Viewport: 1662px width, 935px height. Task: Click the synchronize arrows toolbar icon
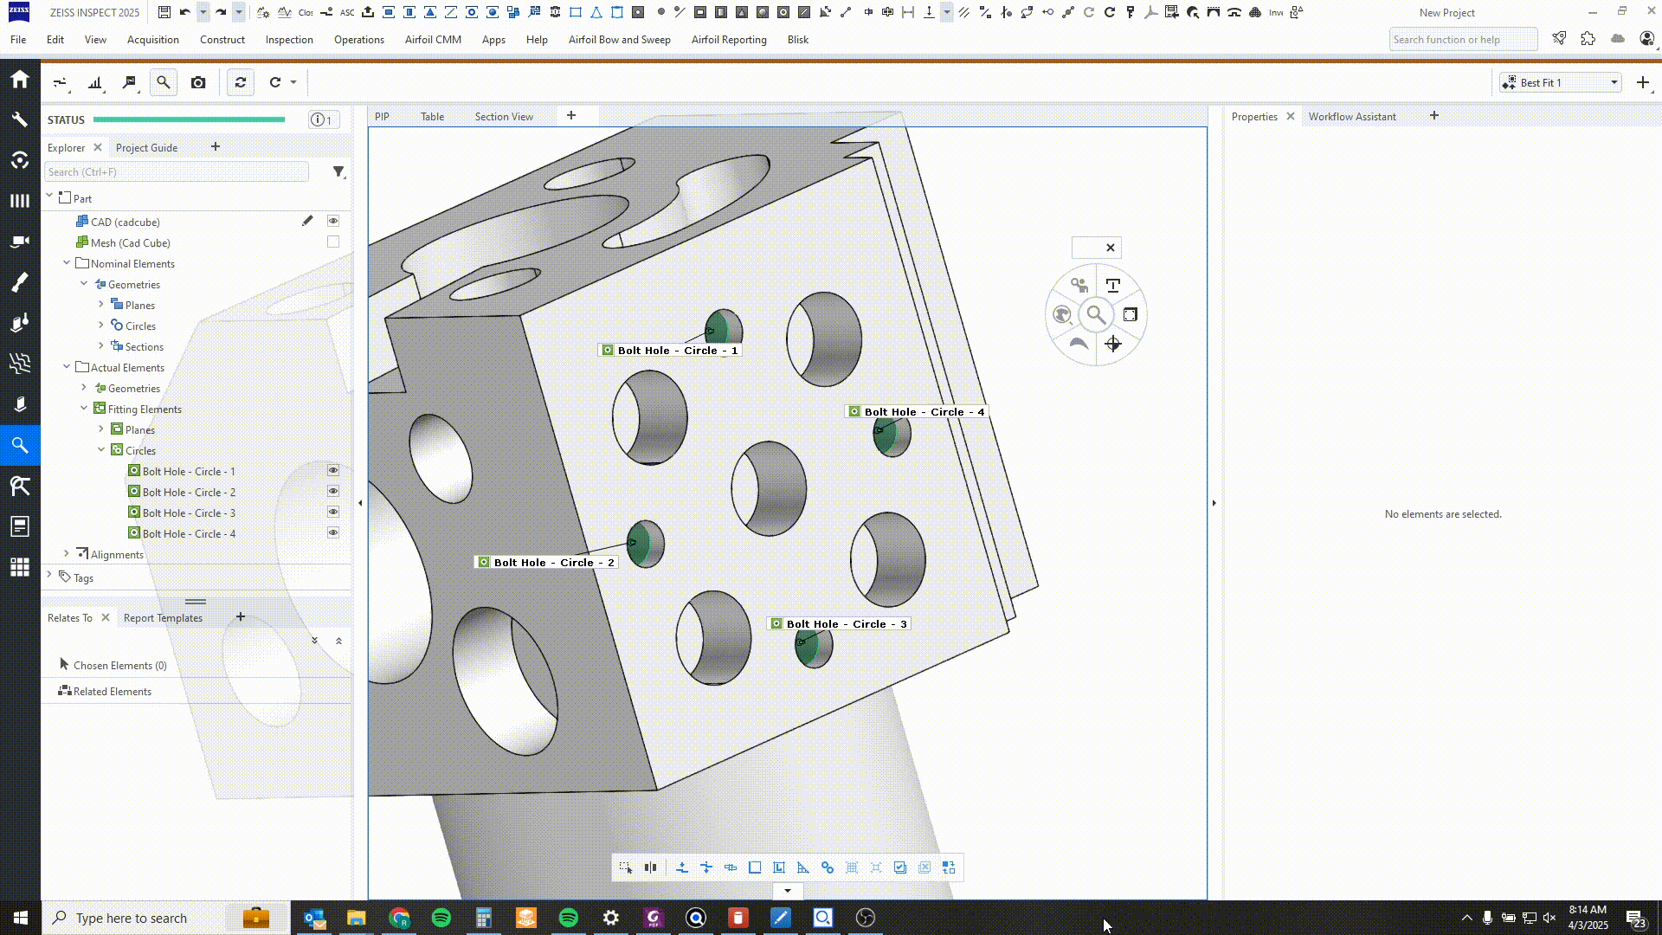tap(241, 82)
